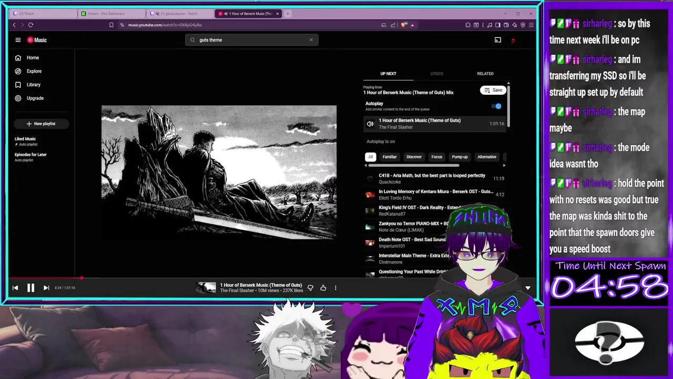This screenshot has height=379, width=673.
Task: Play 'In Loving Memory of Kentaro Miura' track
Action: [x=435, y=194]
